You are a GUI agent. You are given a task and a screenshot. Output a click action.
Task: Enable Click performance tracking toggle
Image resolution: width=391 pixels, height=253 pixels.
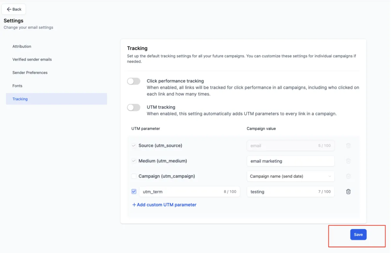[134, 81]
